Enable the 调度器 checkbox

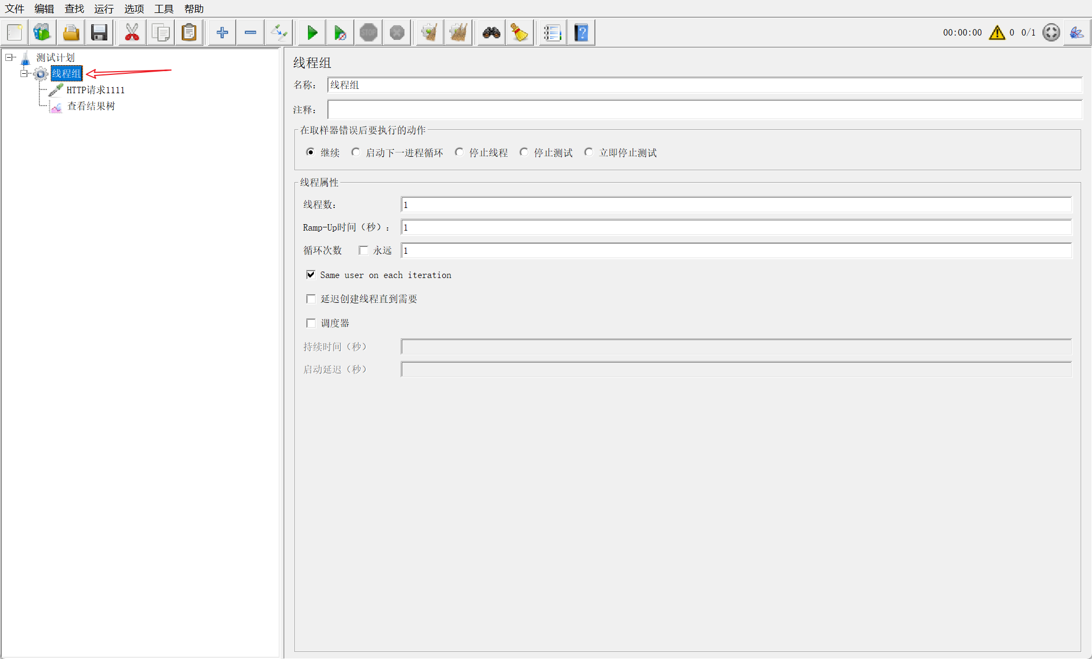click(311, 323)
